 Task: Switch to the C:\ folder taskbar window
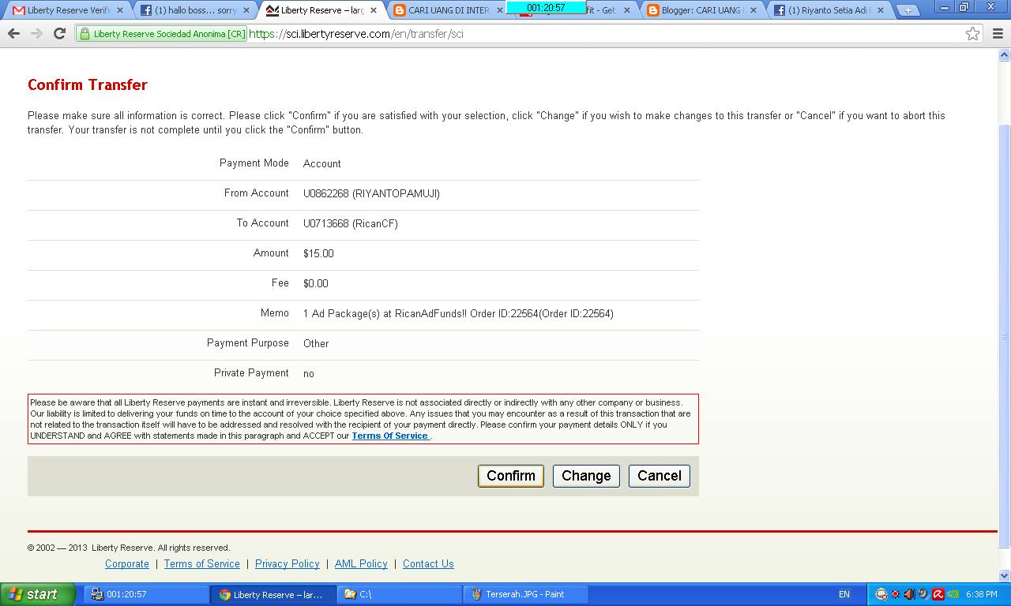click(x=400, y=594)
